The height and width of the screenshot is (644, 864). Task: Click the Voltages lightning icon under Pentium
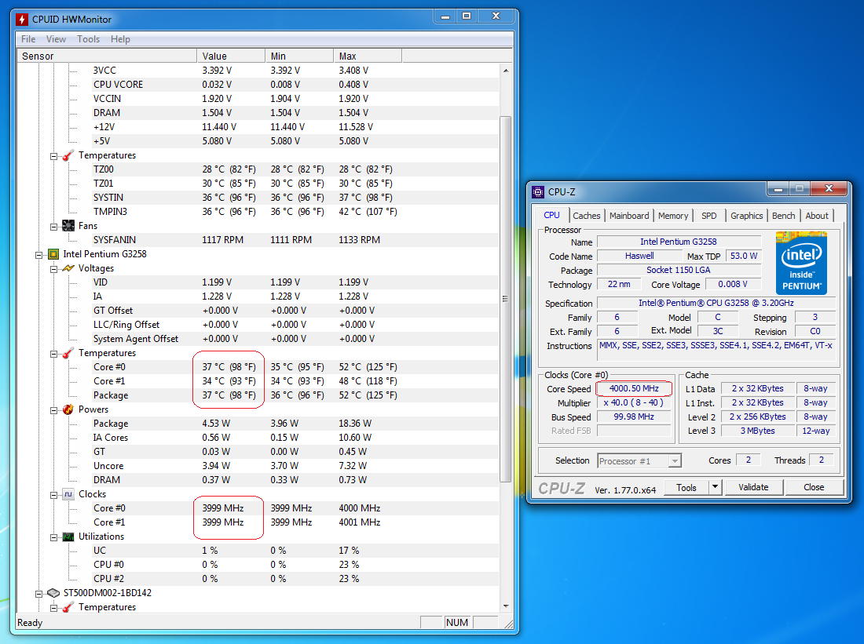pos(68,268)
